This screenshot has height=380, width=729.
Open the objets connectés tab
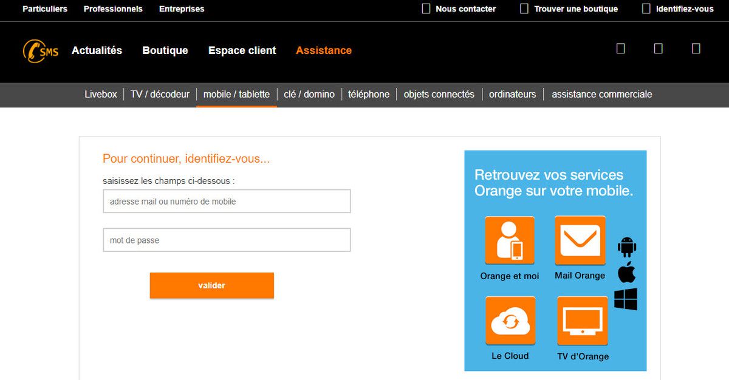tap(439, 94)
